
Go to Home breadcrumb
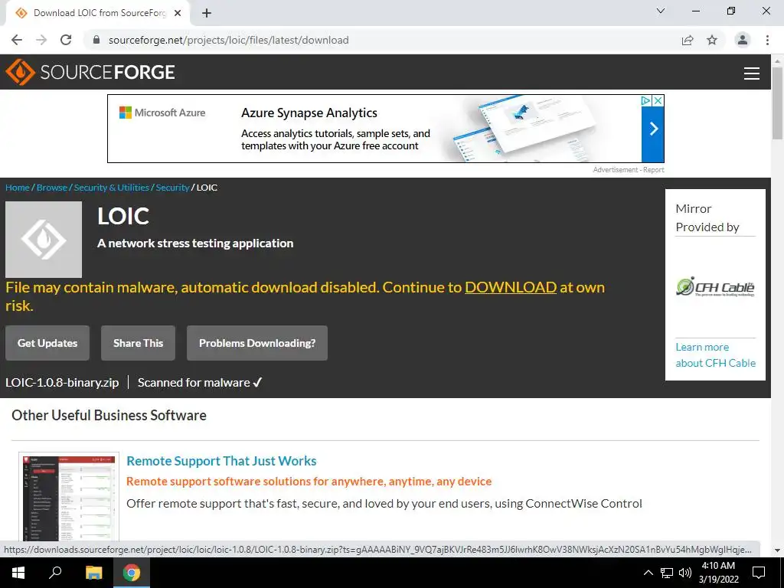tap(18, 188)
